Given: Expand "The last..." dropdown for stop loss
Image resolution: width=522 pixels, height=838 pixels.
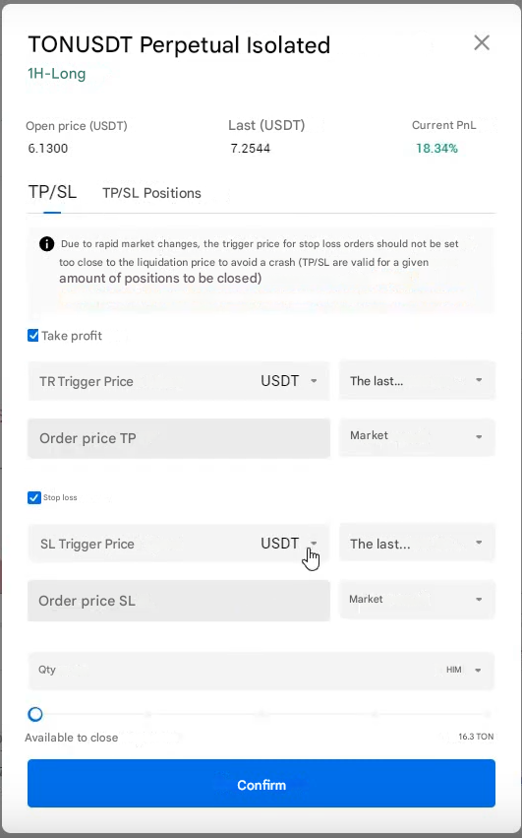Looking at the screenshot, I should click(x=417, y=543).
